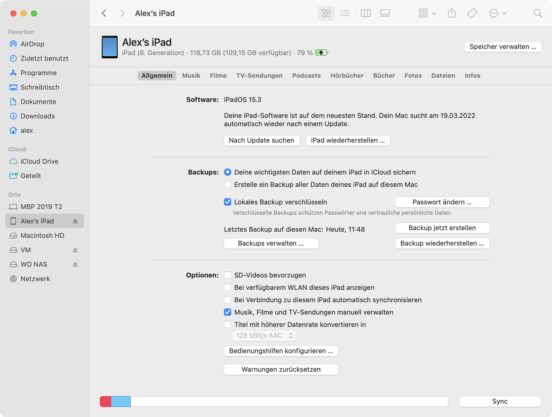Eject Alex's iPad

point(75,221)
